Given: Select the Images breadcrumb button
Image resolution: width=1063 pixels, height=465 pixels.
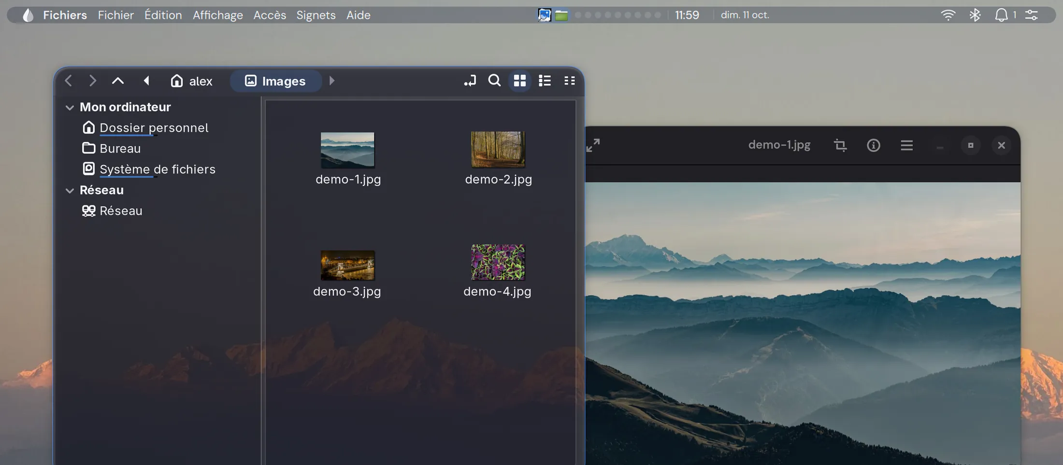Looking at the screenshot, I should (275, 81).
